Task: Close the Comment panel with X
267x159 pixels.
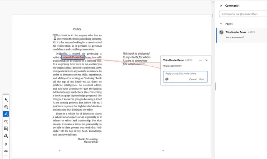Action: click(221, 5)
